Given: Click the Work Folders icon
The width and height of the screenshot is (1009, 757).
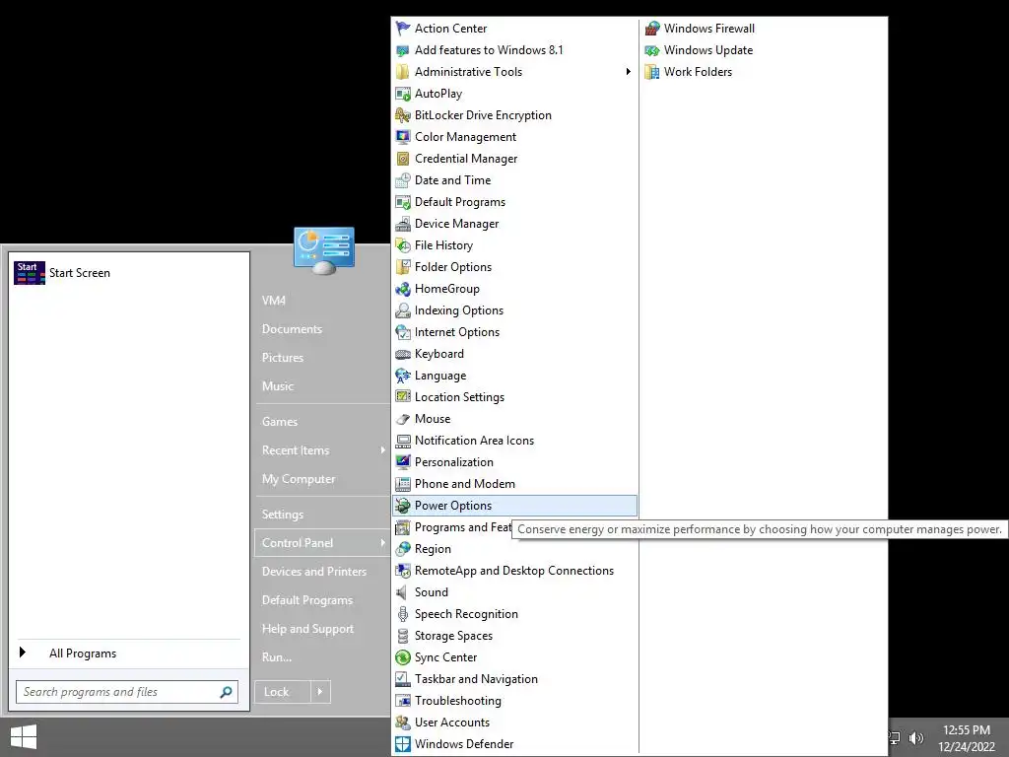Looking at the screenshot, I should click(652, 71).
